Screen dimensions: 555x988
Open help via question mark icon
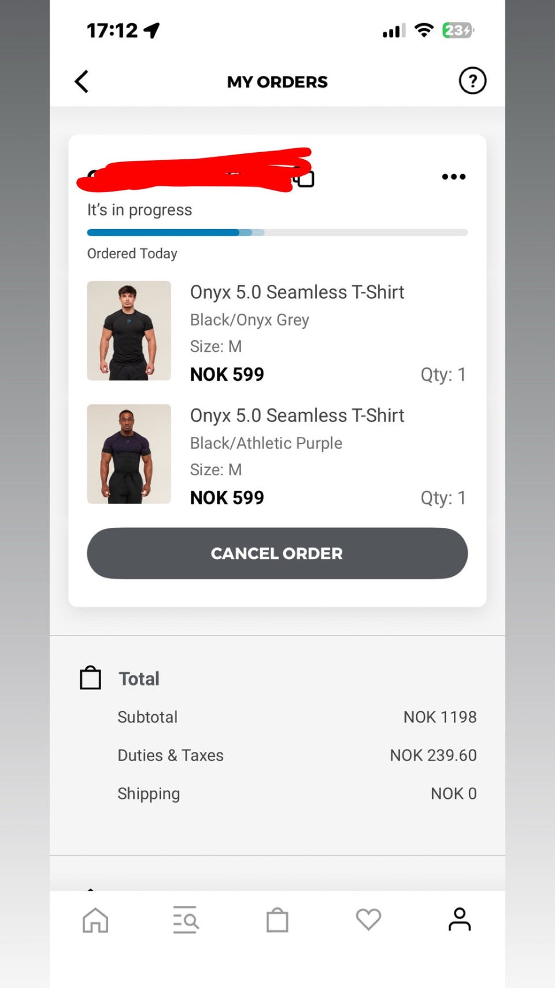pyautogui.click(x=472, y=81)
